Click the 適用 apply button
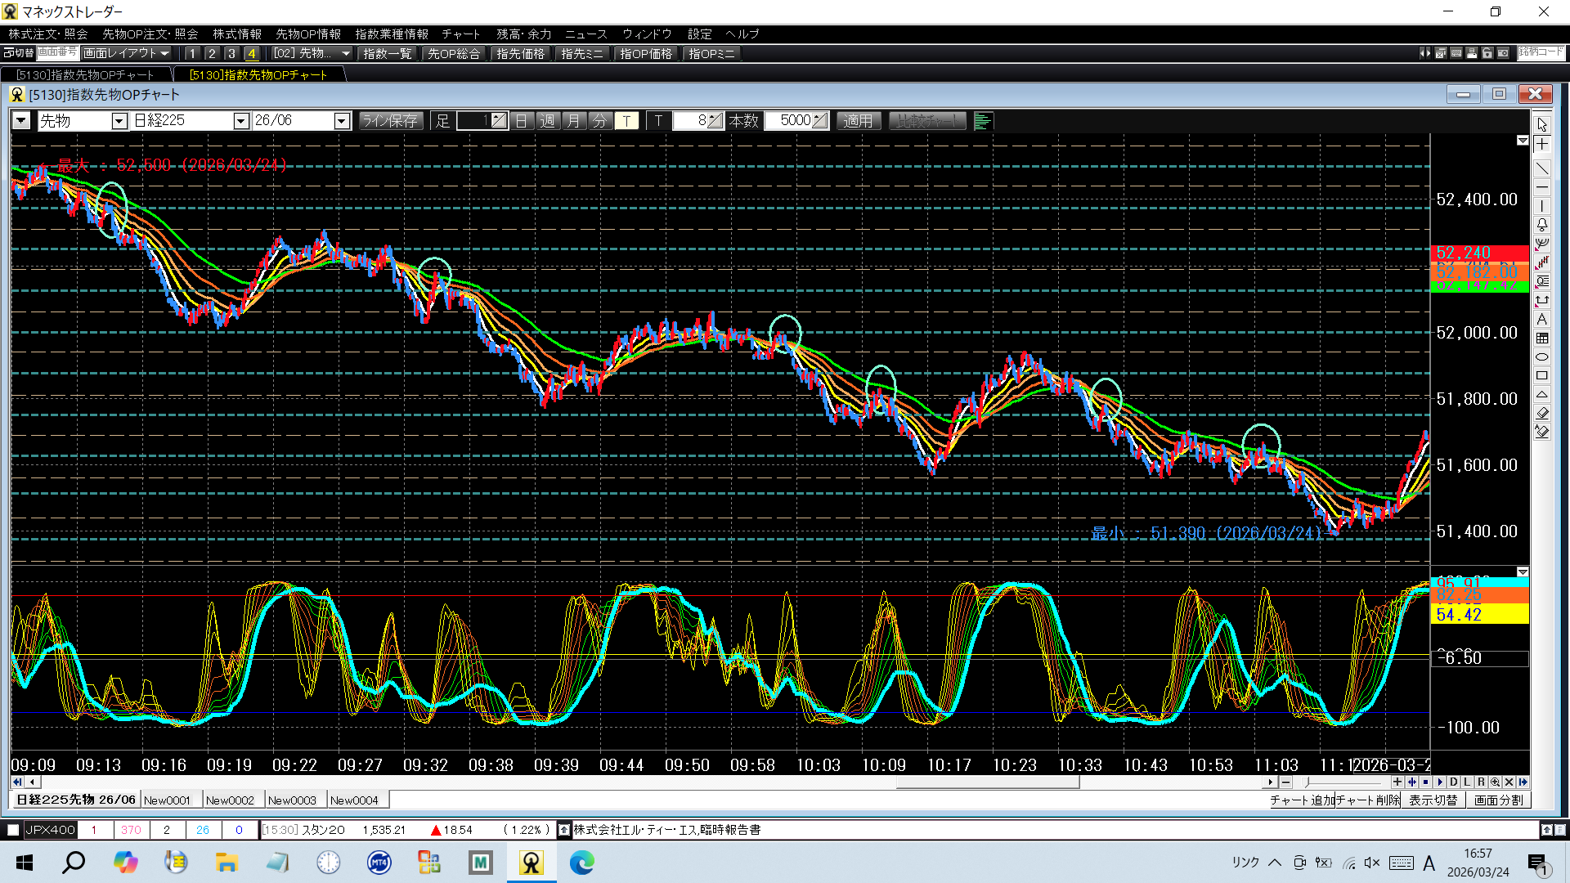Screen dimensions: 1570x883 tap(858, 121)
